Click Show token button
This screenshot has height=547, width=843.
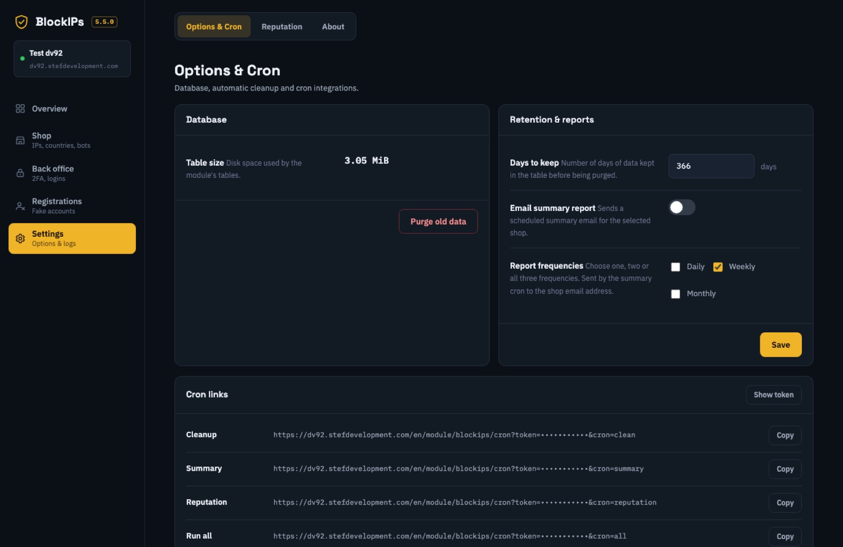coord(773,394)
